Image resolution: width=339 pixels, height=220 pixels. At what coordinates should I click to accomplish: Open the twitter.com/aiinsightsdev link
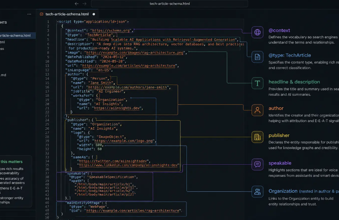[113, 161]
